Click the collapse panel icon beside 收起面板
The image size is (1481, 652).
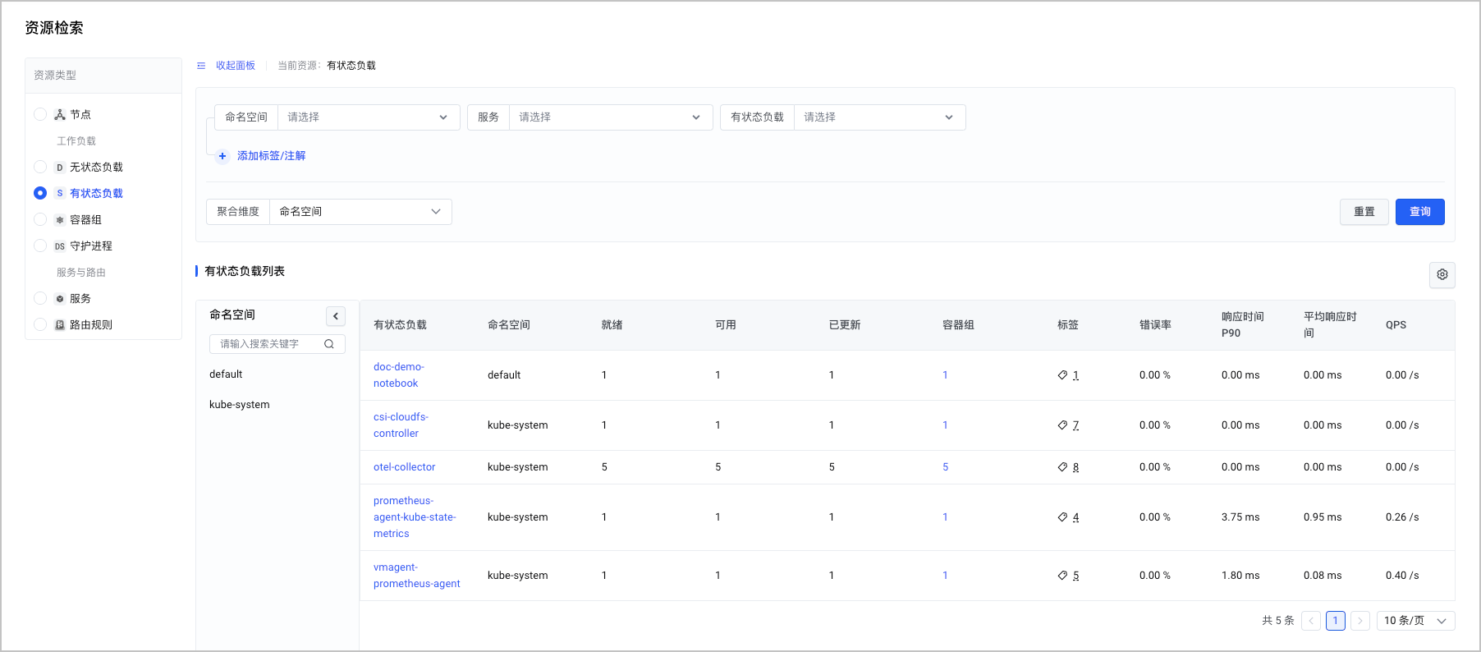click(201, 66)
